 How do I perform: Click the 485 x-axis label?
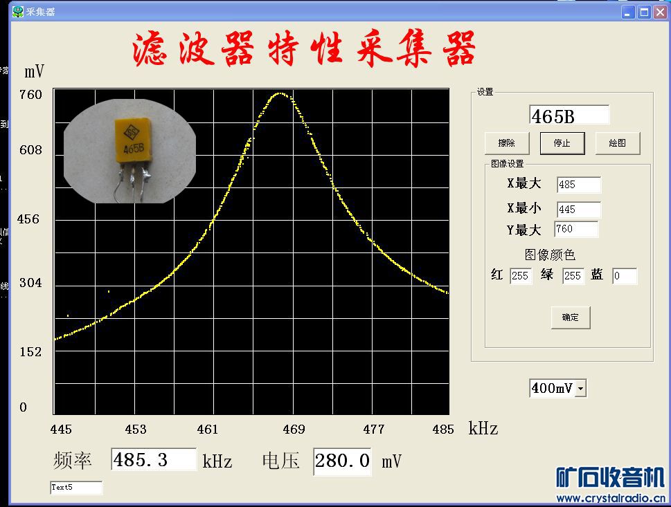pos(443,430)
